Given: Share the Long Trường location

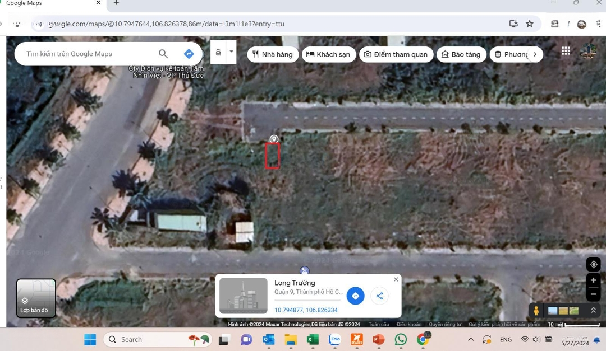Looking at the screenshot, I should pos(380,296).
